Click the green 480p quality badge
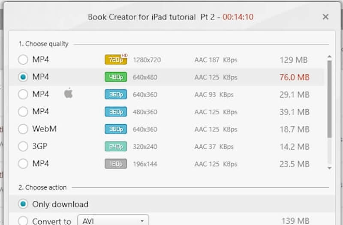This screenshot has height=225, width=343. point(116,77)
